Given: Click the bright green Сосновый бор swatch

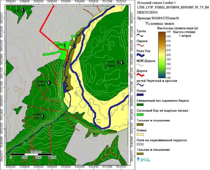Looking at the screenshot, I should pos(140,114).
